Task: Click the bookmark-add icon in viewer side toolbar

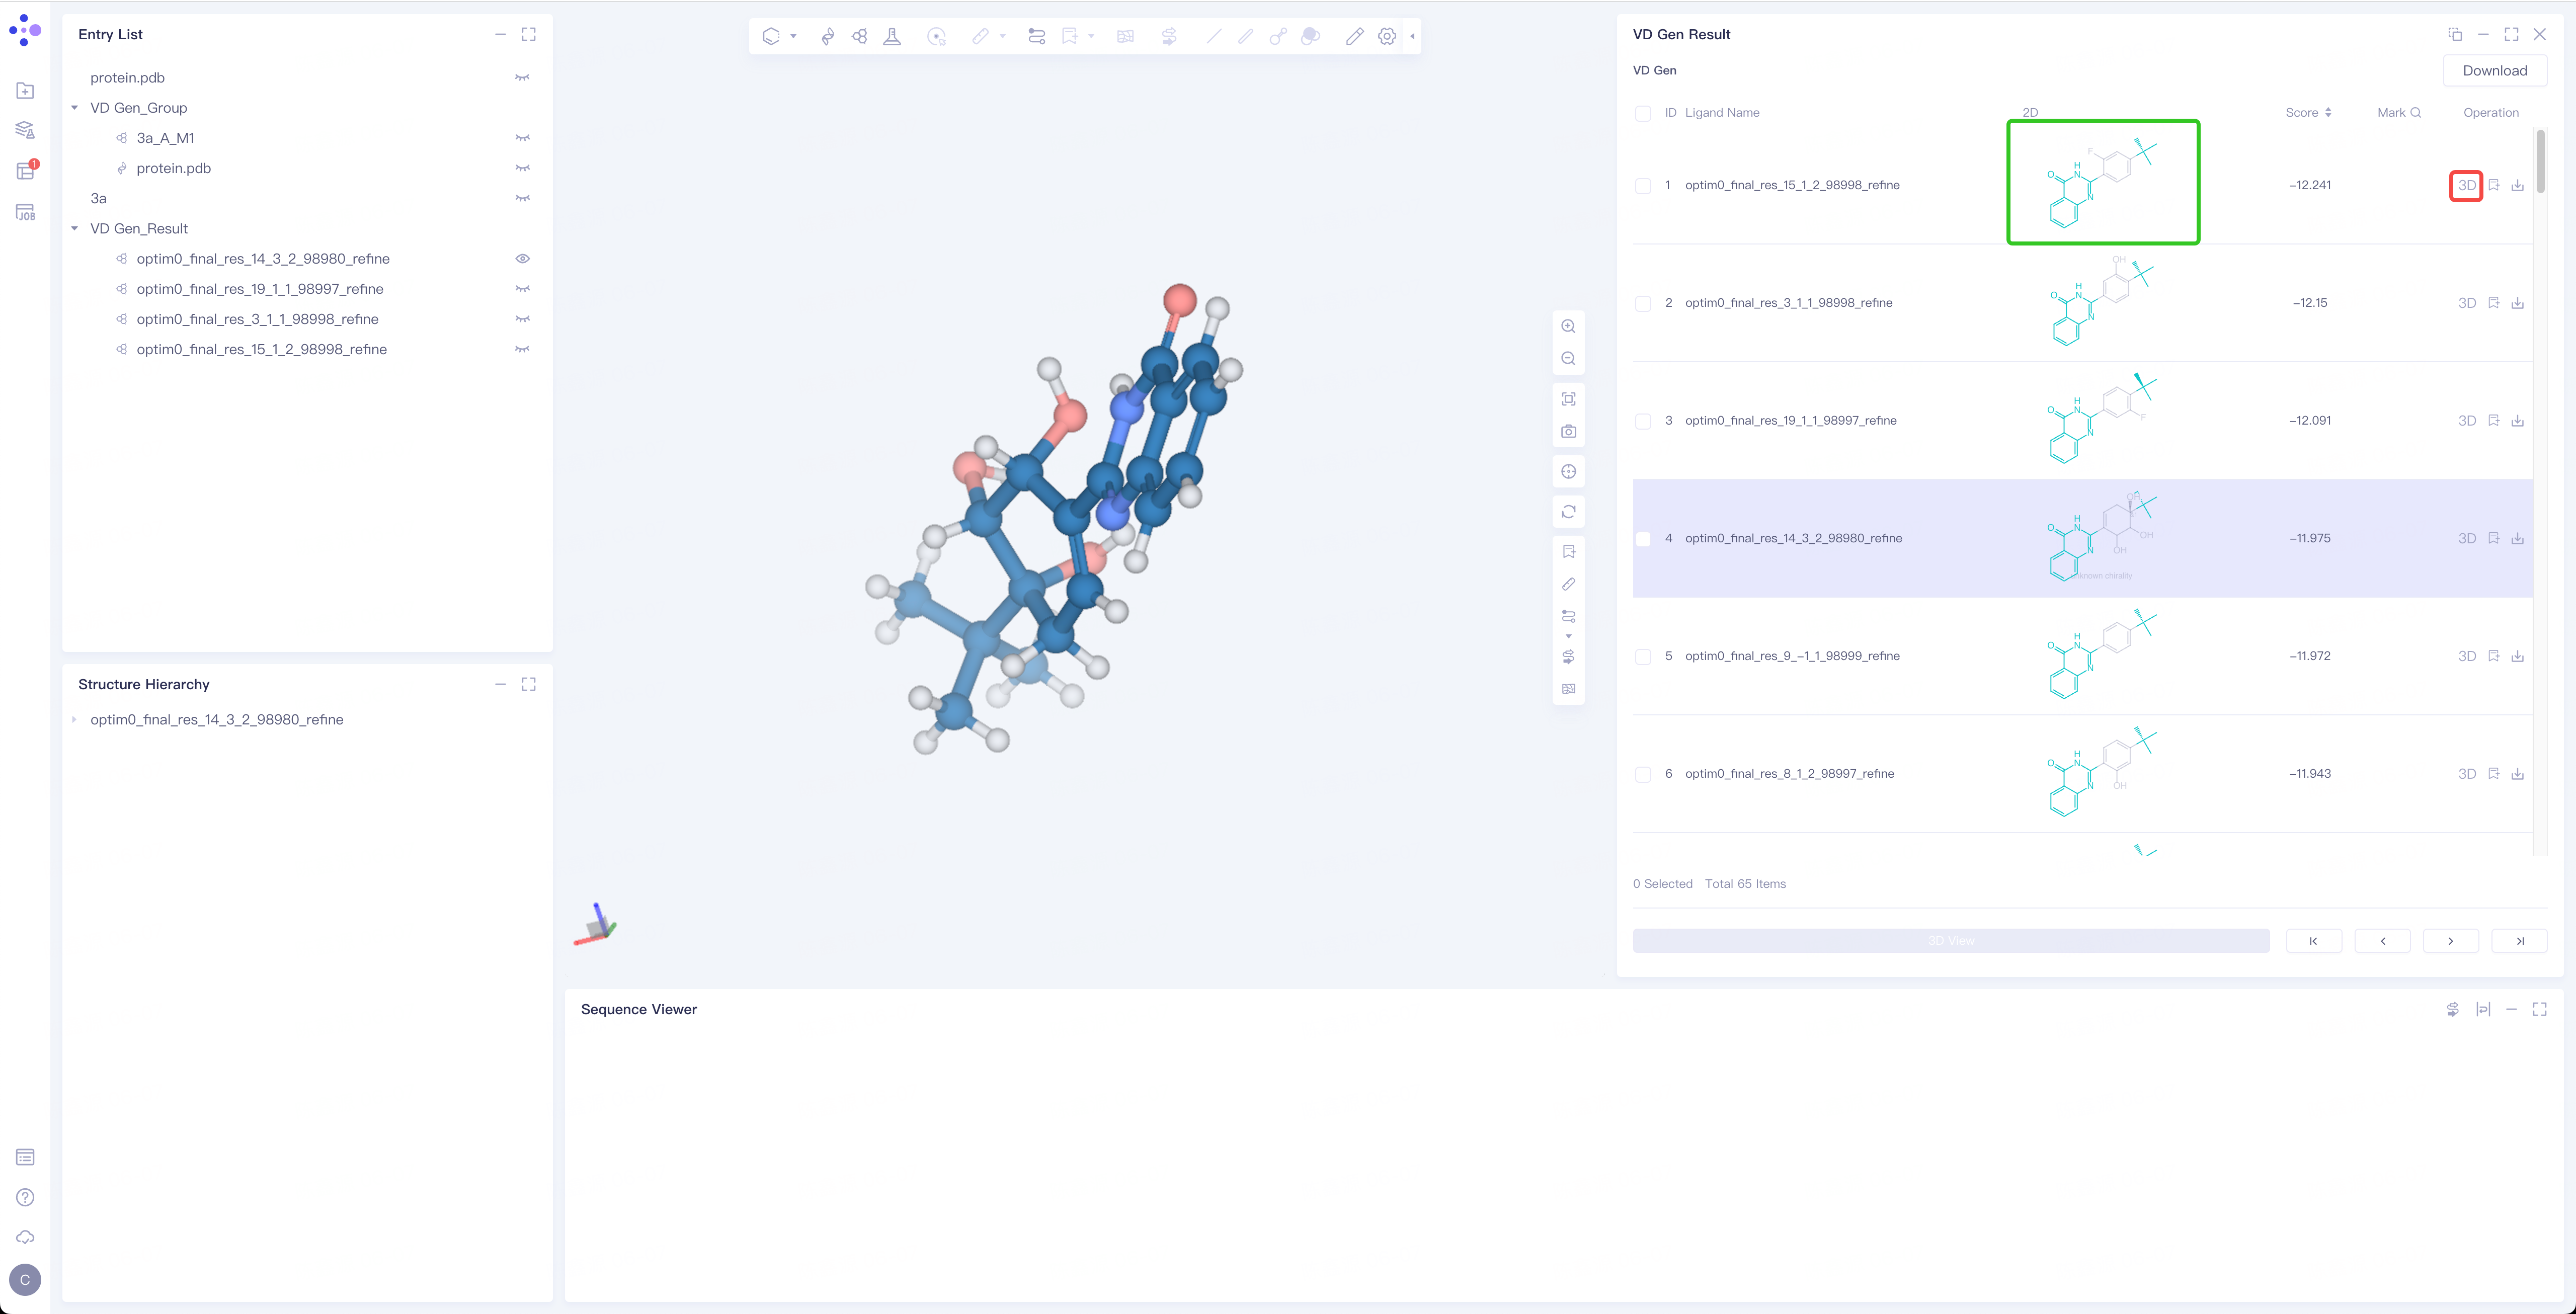Action: click(x=1568, y=552)
